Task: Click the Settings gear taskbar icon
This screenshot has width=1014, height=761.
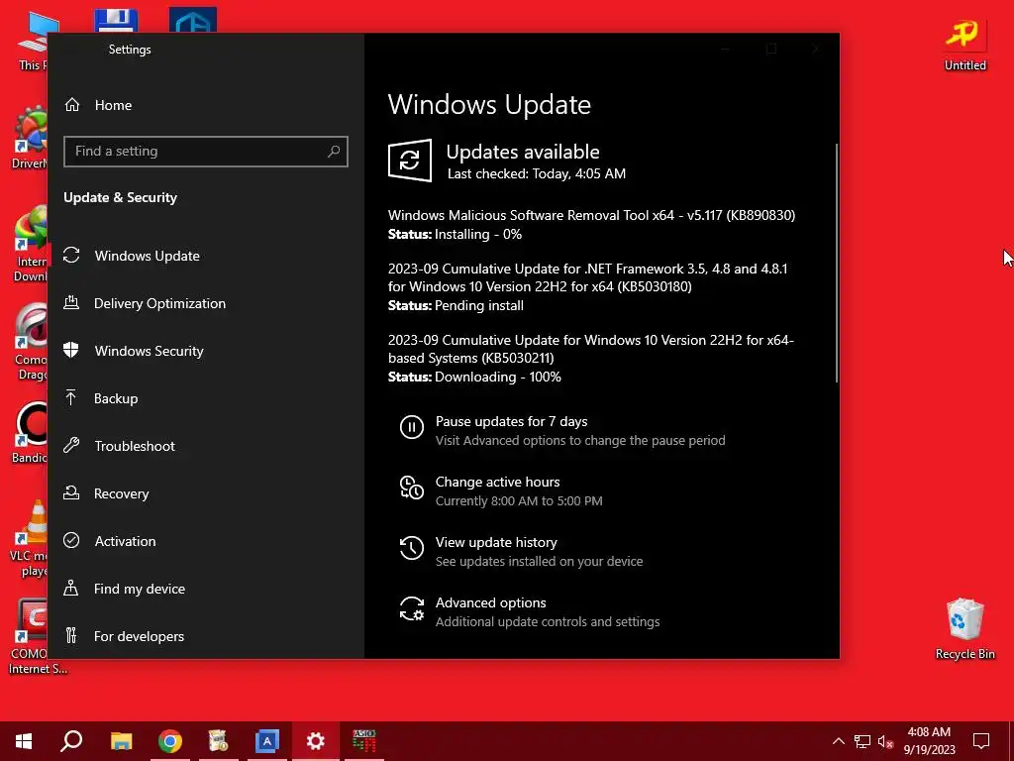Action: tap(316, 741)
